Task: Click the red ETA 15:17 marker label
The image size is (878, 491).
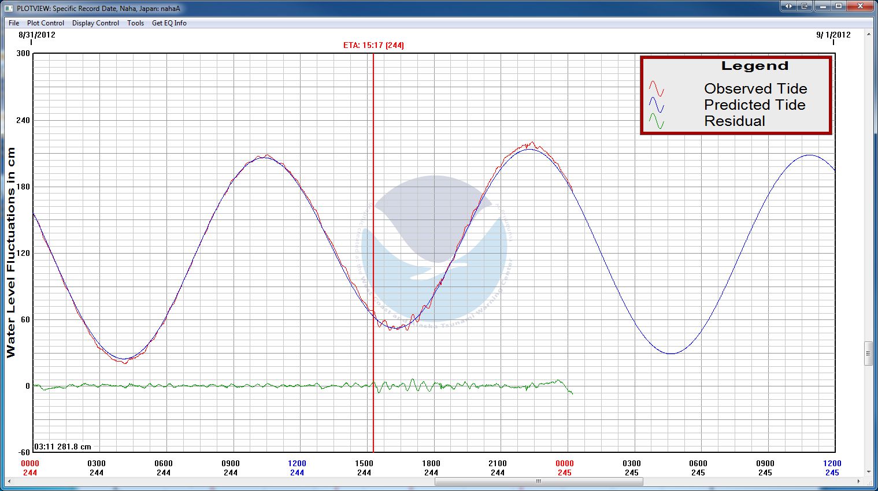Action: click(x=373, y=45)
